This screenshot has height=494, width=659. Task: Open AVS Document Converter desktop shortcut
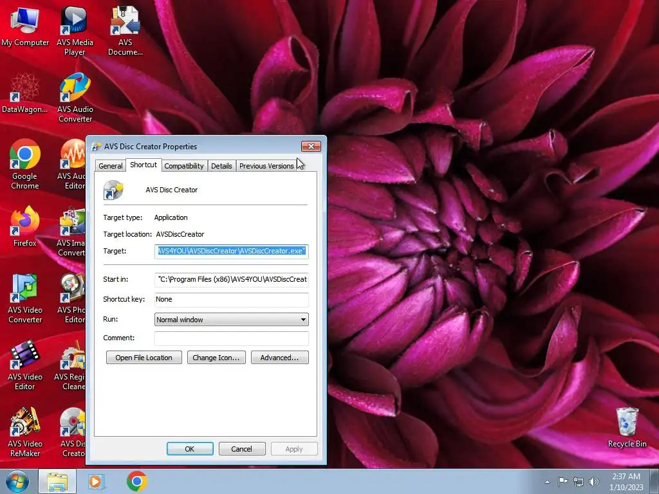click(x=125, y=31)
